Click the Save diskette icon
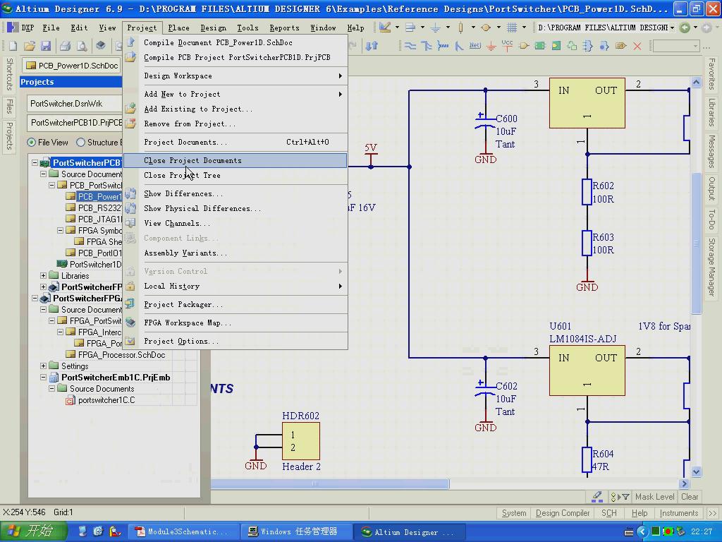 [46, 46]
